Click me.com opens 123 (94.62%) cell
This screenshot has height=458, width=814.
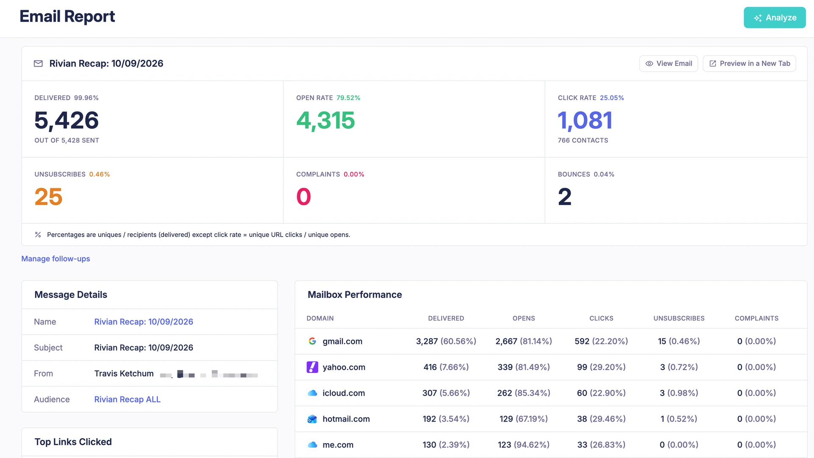(x=524, y=445)
